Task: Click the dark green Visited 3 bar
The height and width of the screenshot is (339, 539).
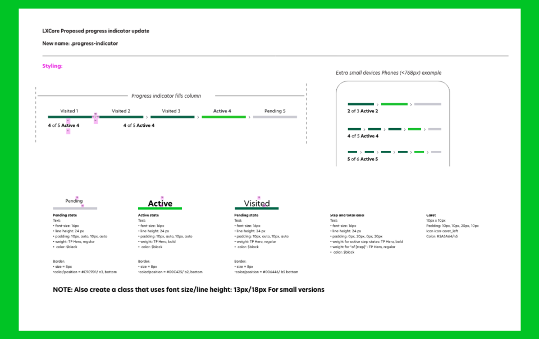Action: (x=172, y=117)
